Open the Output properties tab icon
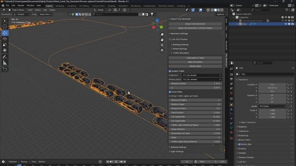The width and height of the screenshot is (296, 166). pos(231,79)
